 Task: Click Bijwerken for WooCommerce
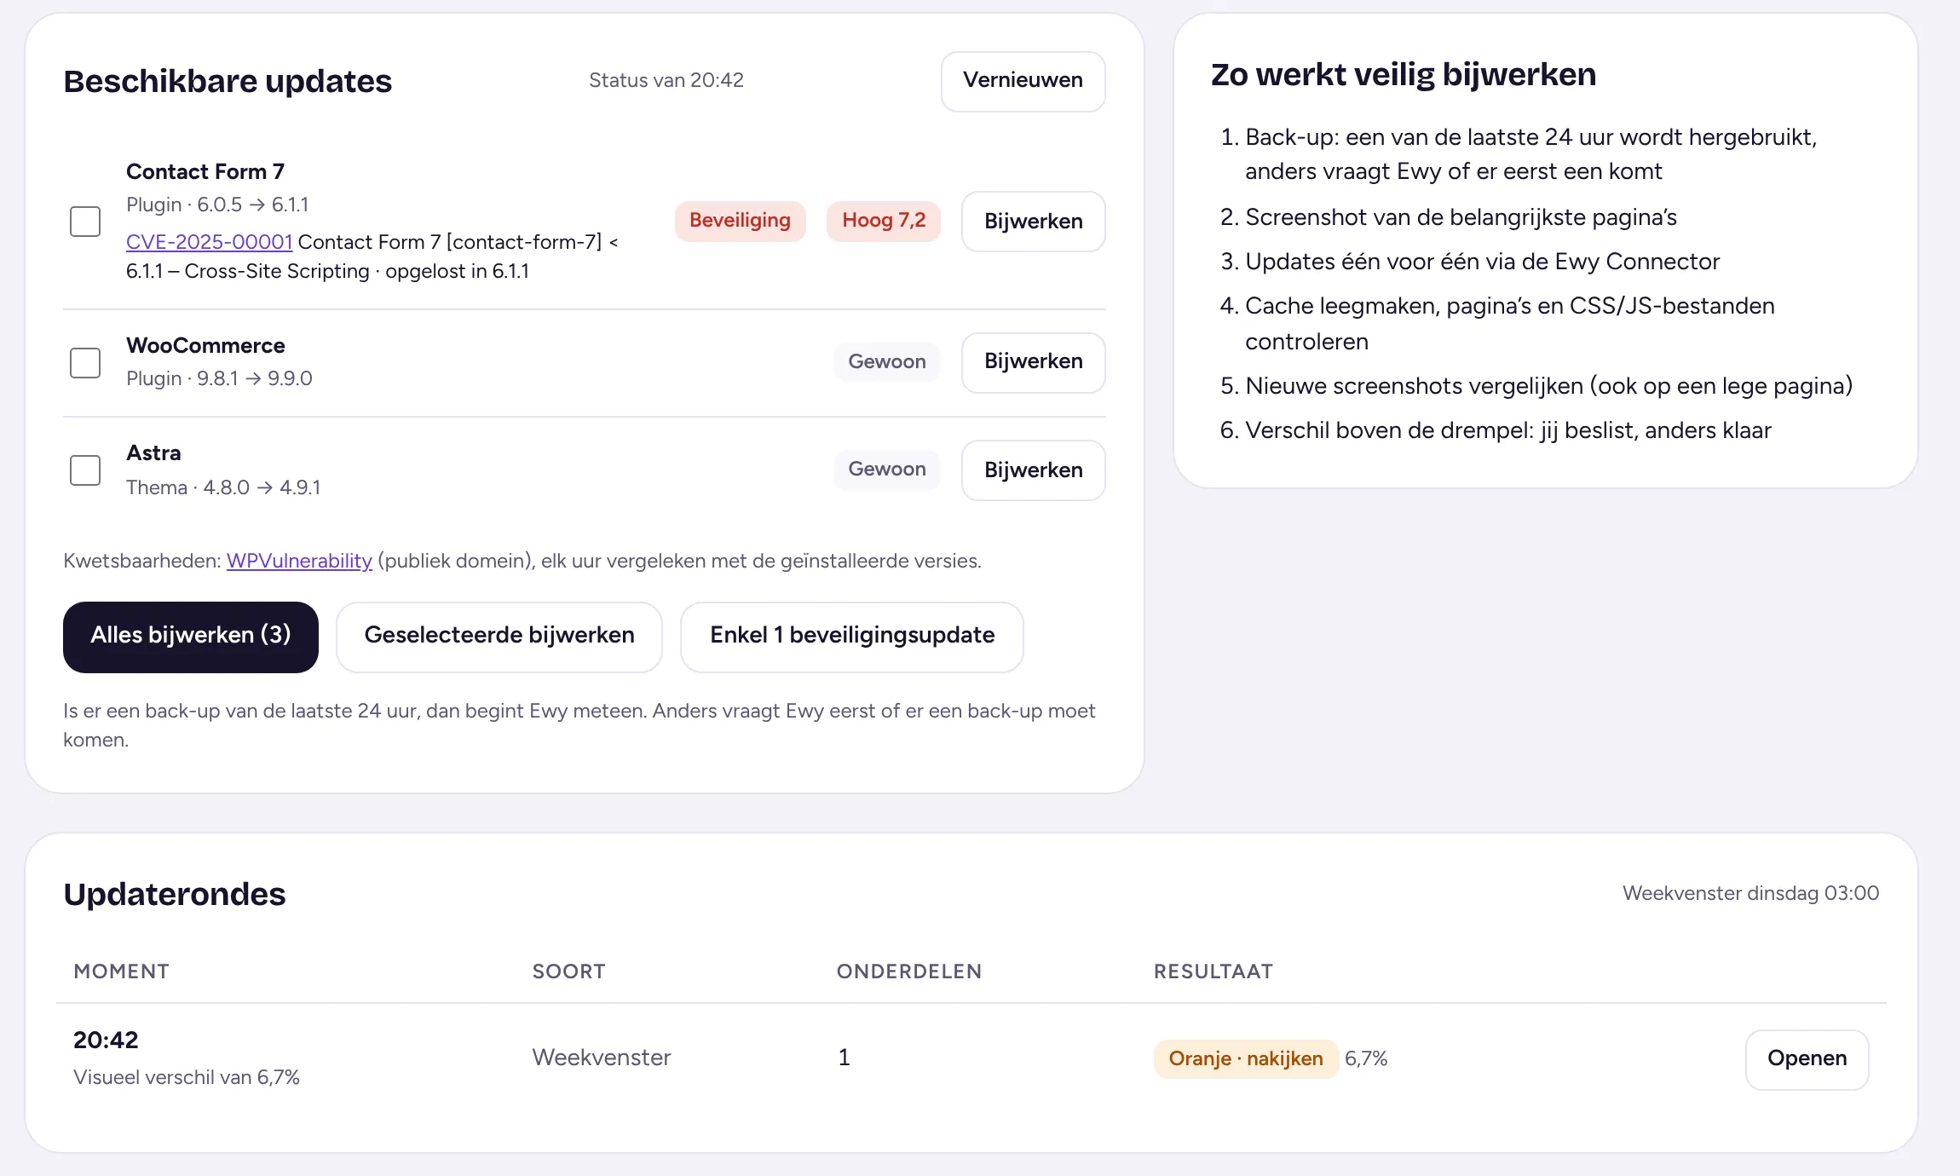click(1033, 362)
